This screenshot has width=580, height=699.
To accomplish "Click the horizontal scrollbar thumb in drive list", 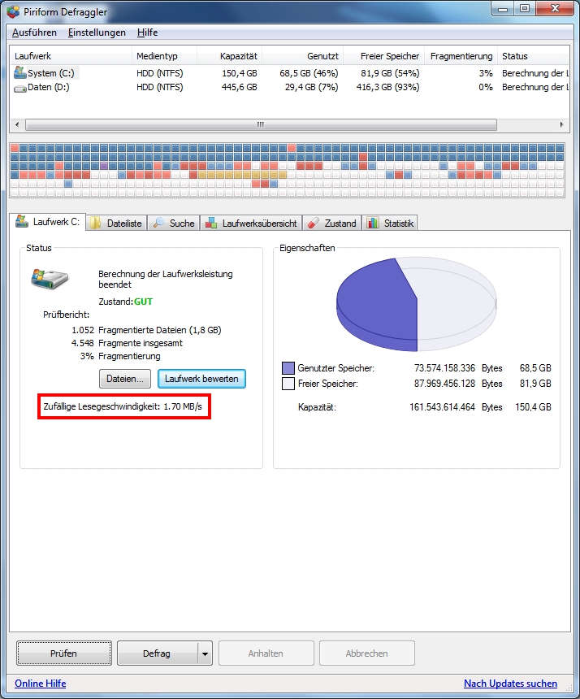I will point(261,124).
